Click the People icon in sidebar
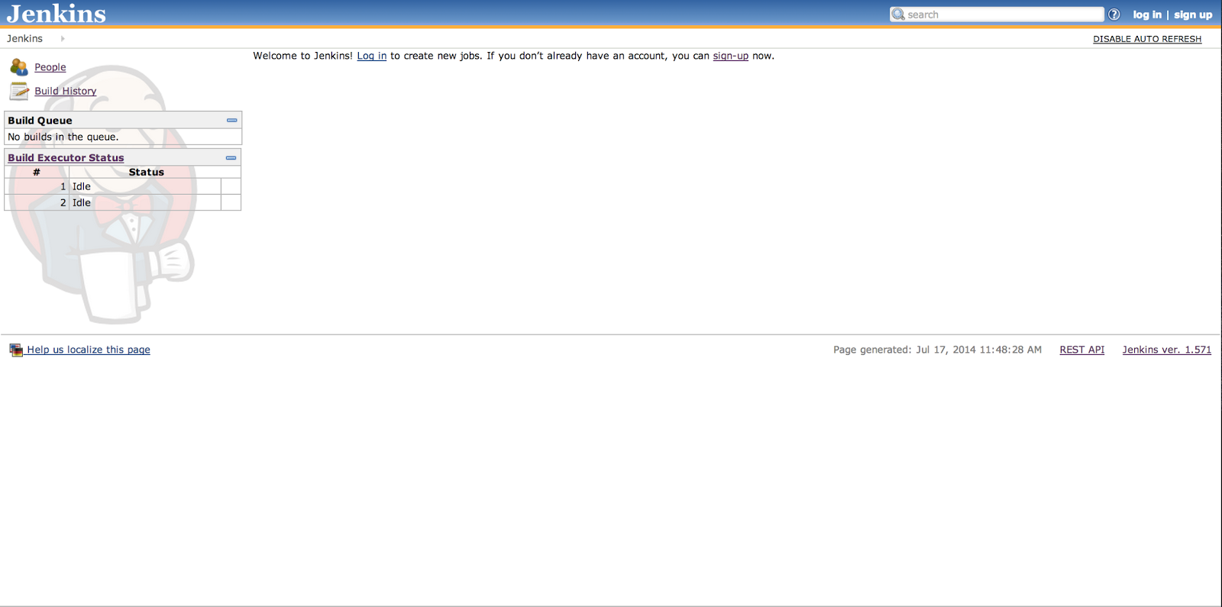 pos(19,67)
